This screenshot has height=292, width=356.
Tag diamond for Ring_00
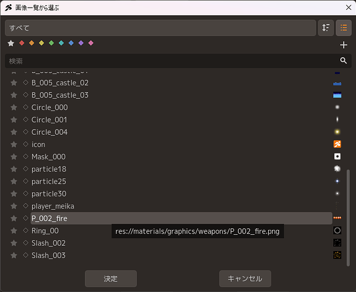pos(26,230)
